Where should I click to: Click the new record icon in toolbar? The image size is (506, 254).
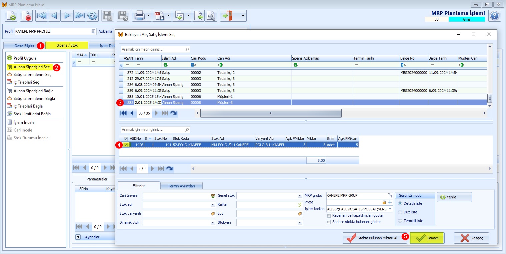(11, 16)
